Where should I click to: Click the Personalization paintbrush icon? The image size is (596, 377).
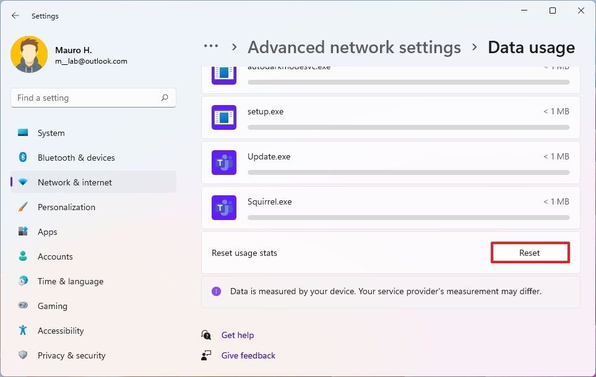point(23,207)
